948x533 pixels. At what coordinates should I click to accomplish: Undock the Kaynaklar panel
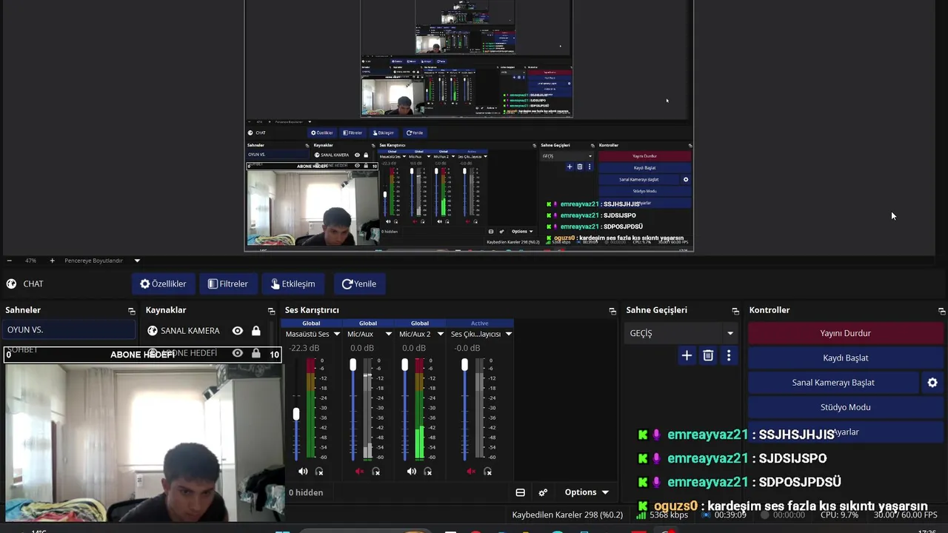click(271, 311)
